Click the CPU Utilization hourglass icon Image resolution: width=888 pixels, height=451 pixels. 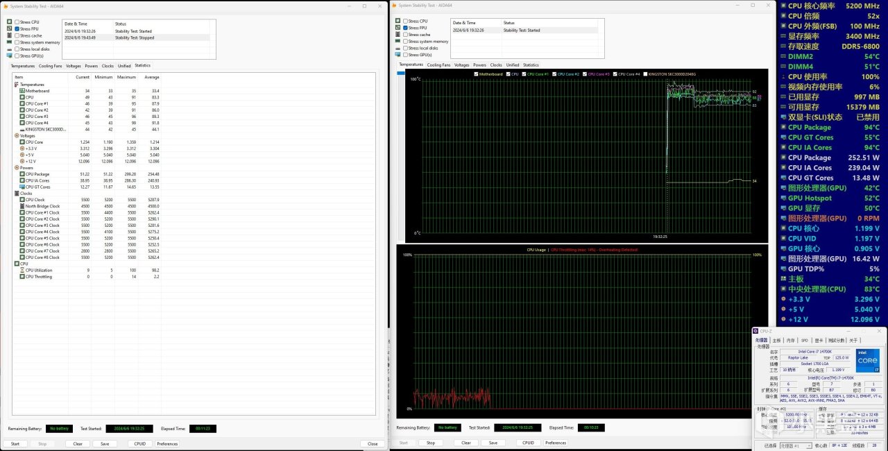[22, 270]
